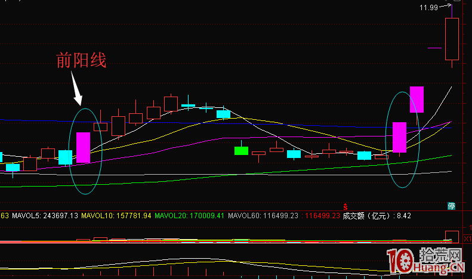This screenshot has width=472, height=279.
Task: Click the tall red volume bar at the right edge
Action: click(x=452, y=237)
